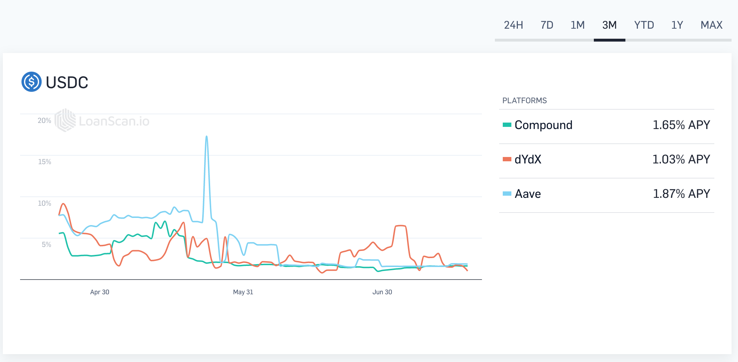
Task: Select the MAX time range tab
Action: pos(711,25)
